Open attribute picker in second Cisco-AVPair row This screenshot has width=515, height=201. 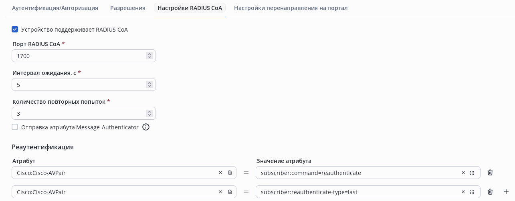click(230, 192)
